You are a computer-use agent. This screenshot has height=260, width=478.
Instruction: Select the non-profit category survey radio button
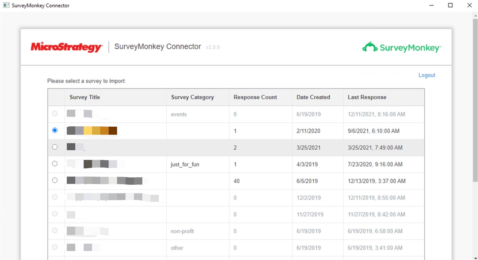(x=55, y=231)
